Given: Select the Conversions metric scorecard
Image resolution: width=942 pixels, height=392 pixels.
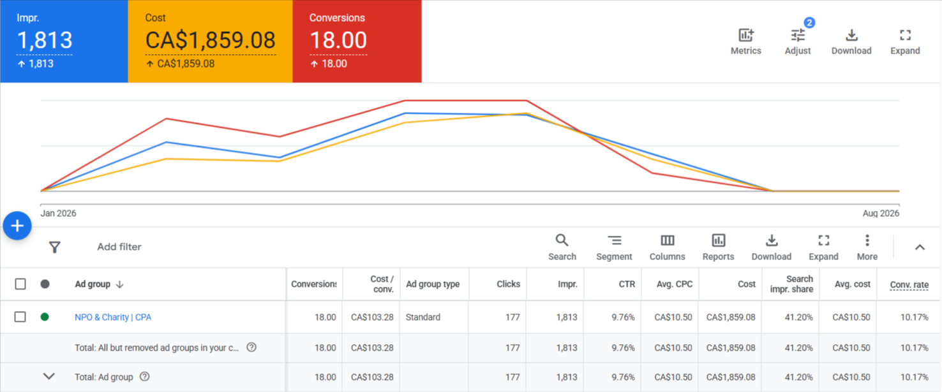Looking at the screenshot, I should 357,41.
